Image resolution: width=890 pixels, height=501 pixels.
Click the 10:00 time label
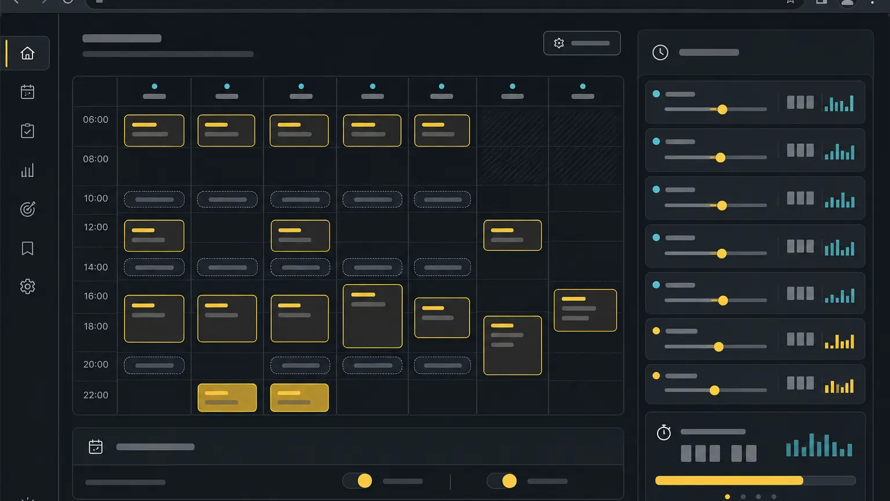pos(96,198)
